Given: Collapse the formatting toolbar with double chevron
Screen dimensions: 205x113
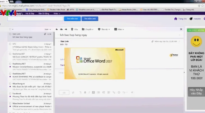Looking at the screenshot, I should tap(132, 92).
